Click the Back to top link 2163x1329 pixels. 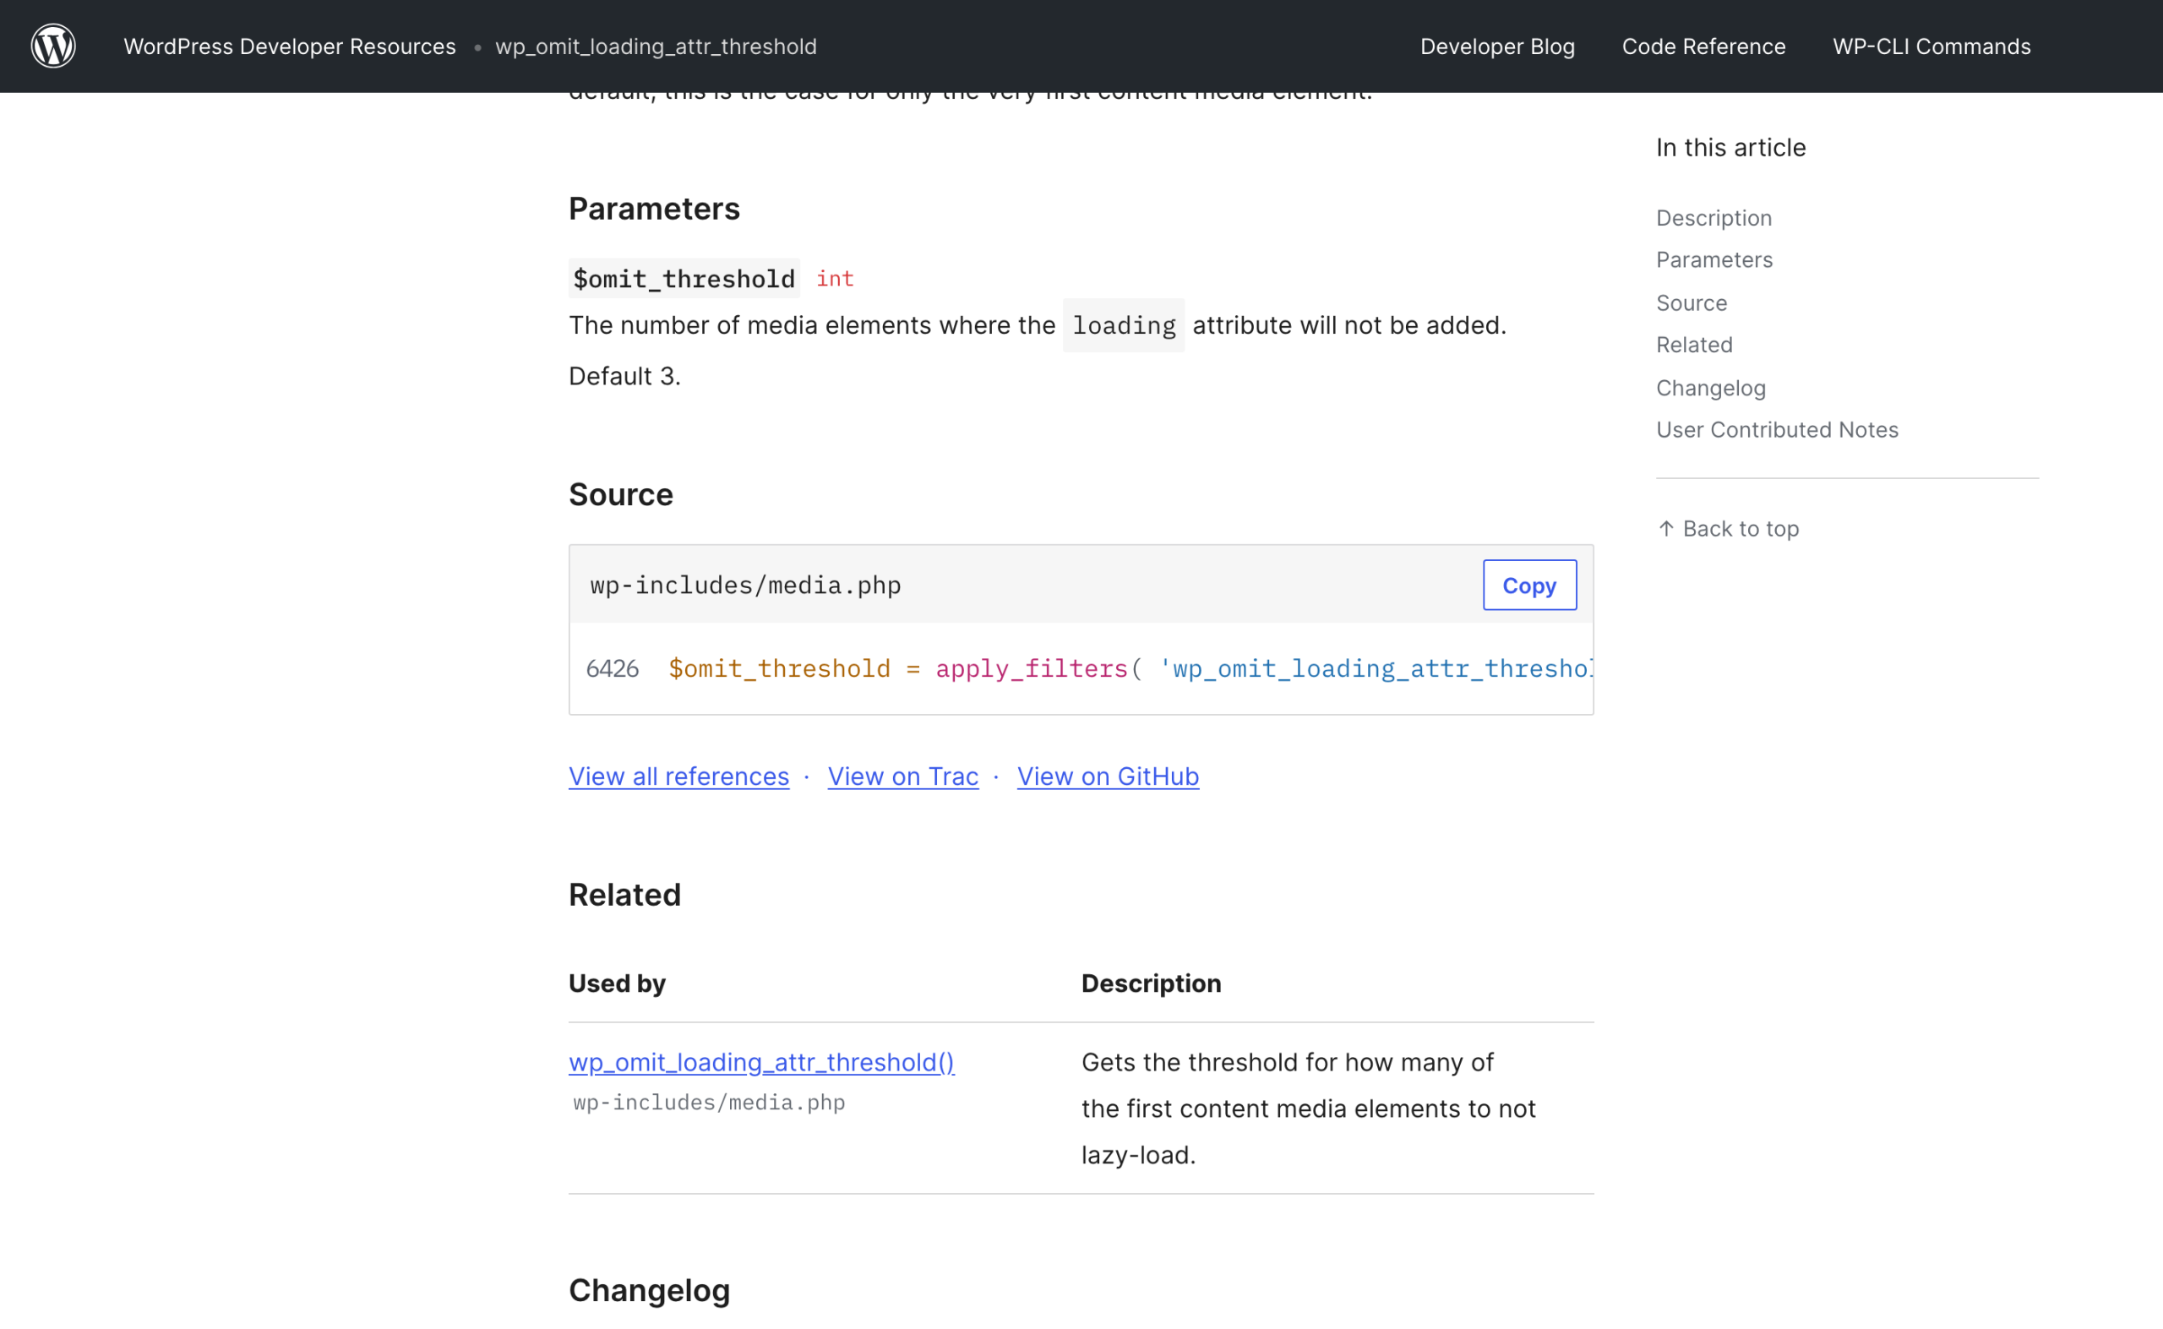[x=1728, y=529]
